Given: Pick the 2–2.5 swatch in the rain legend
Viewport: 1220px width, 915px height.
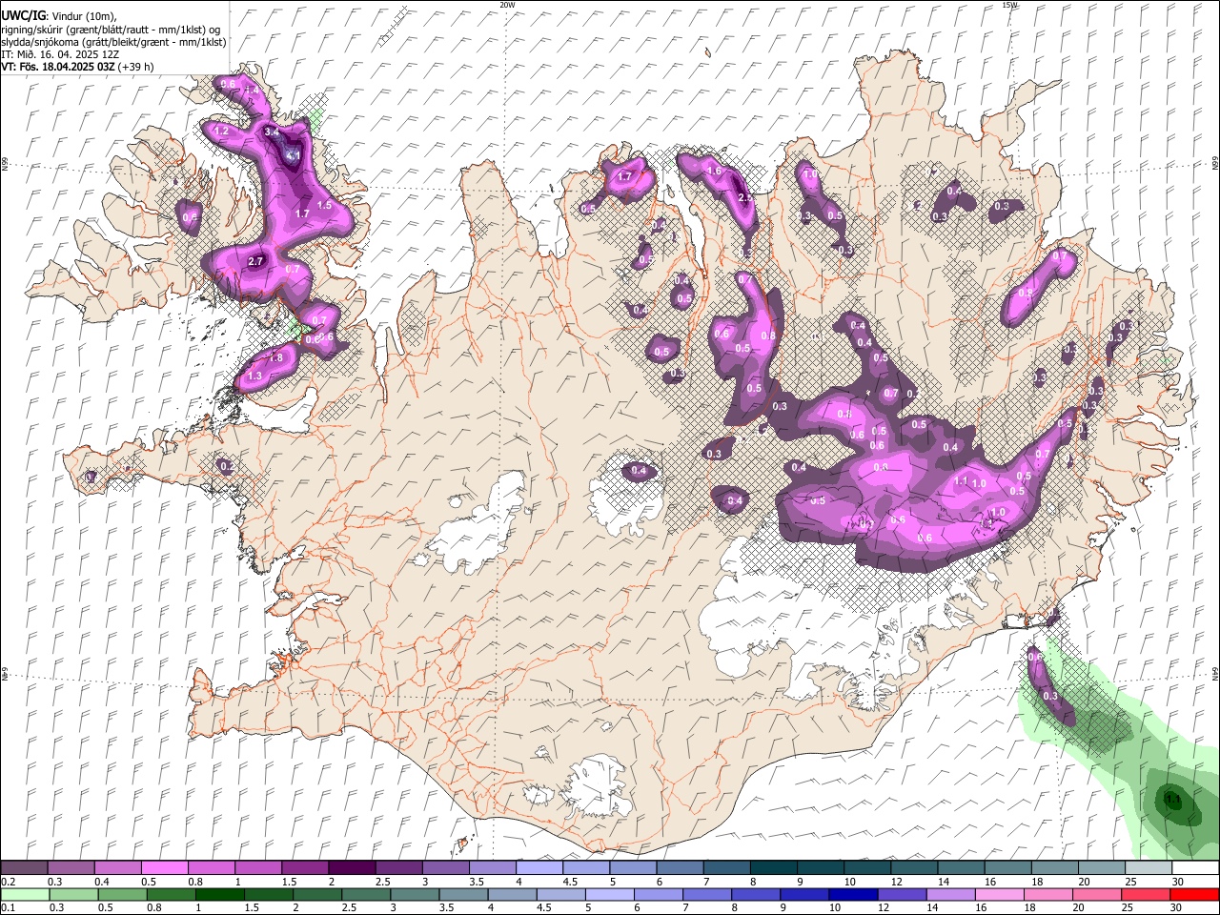Looking at the screenshot, I should [x=317, y=894].
